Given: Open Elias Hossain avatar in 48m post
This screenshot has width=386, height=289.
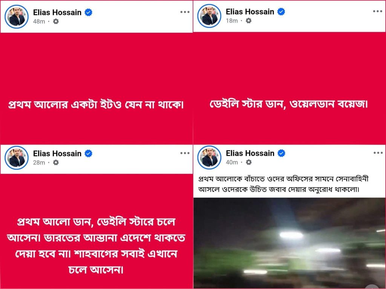Looking at the screenshot, I should (x=17, y=17).
